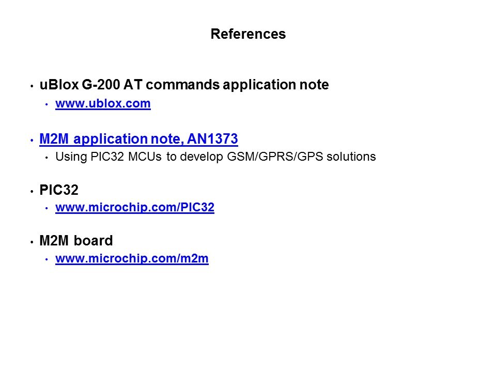Screen dimensions: 496x372
Task: Select the PIC32 heading text
Action: point(59,191)
